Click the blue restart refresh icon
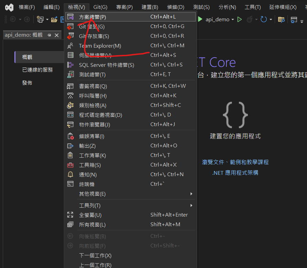 pyautogui.click(x=264, y=19)
